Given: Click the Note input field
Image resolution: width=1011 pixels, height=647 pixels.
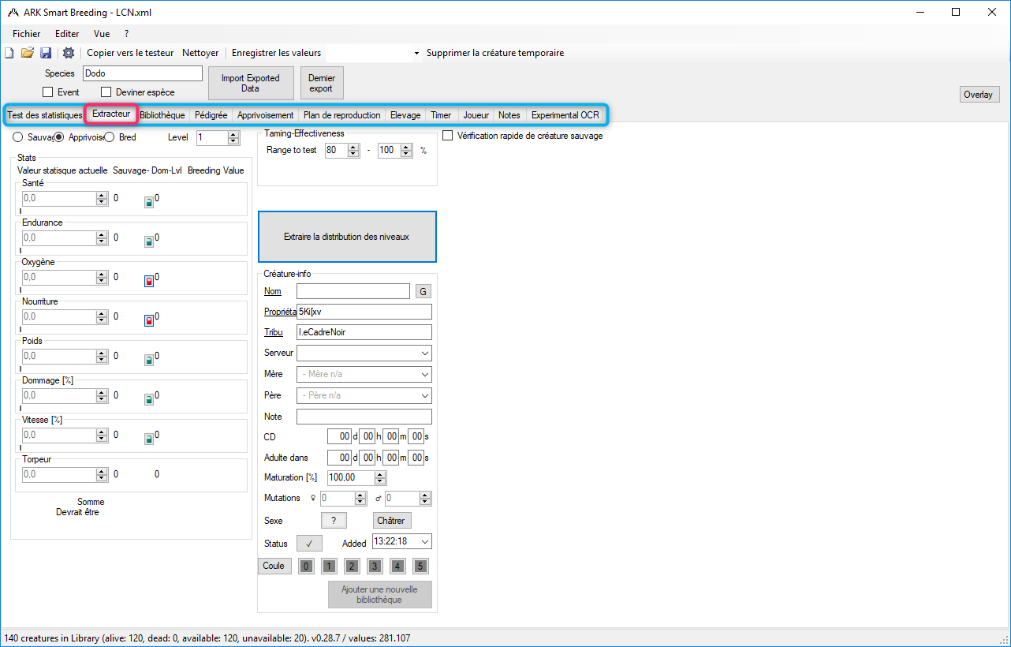Looking at the screenshot, I should (364, 417).
